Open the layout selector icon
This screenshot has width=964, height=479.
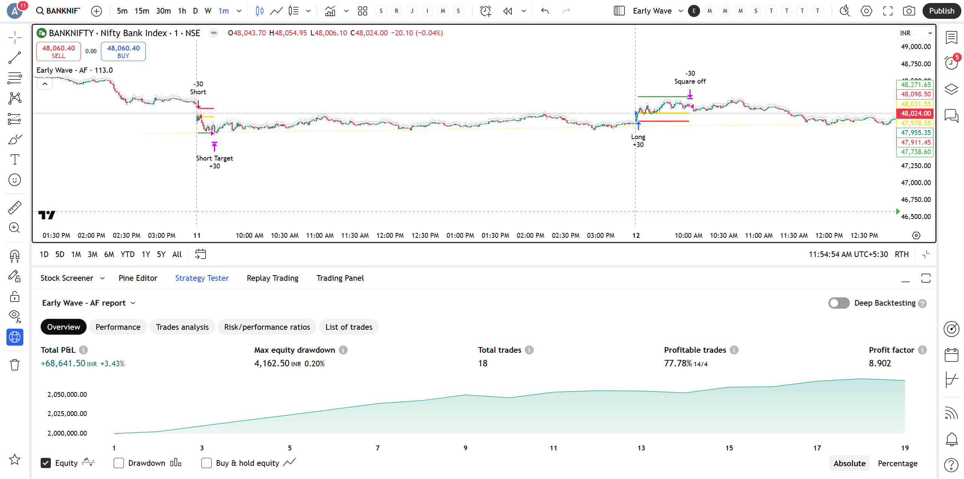[x=619, y=11]
